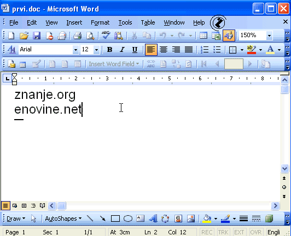Open the Format menu

(100, 22)
